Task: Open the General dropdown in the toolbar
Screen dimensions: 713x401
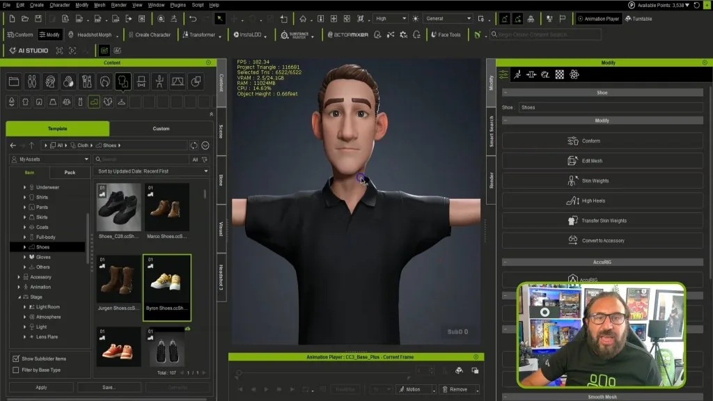Action: 448,19
